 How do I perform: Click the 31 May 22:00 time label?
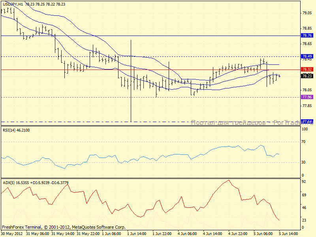click(x=87, y=233)
